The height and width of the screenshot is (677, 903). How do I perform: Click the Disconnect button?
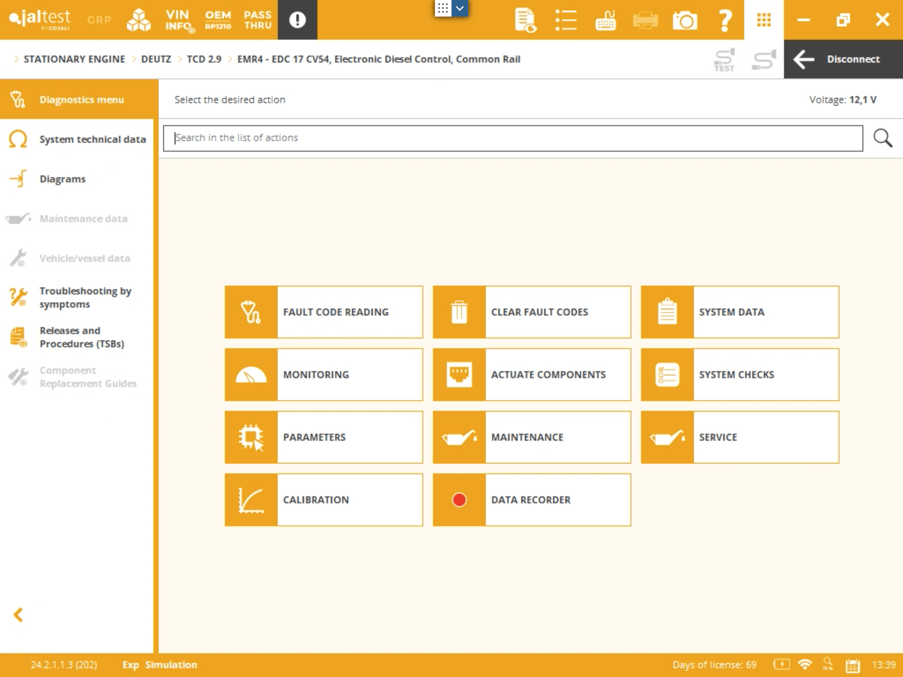[843, 59]
